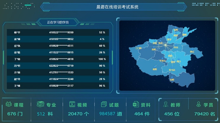Viewport: 220px width, 123px height.
Task: Click the 50 % progress value
Action: pyautogui.click(x=102, y=72)
